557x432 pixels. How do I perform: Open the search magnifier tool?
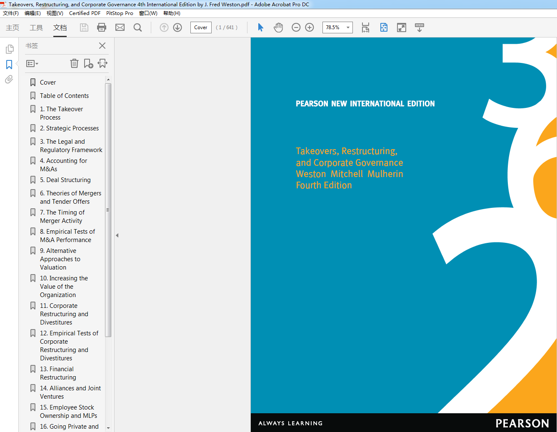[x=138, y=27]
